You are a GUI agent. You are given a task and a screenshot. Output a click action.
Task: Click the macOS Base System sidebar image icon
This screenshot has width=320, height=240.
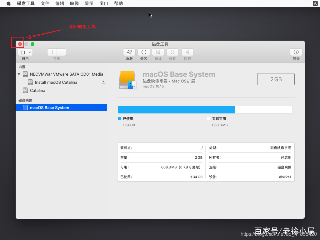click(x=25, y=107)
